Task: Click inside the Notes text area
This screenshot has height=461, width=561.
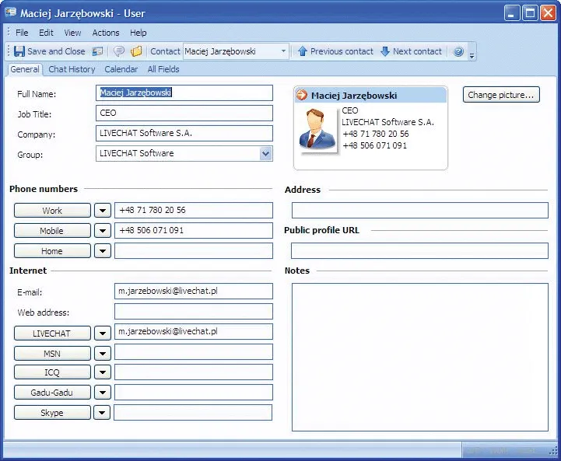Action: 420,358
